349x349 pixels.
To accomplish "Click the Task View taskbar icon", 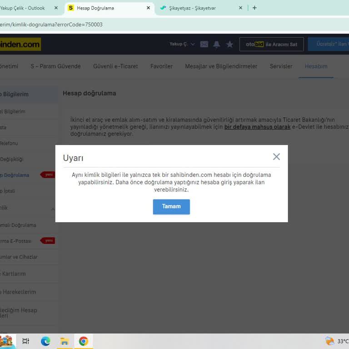I will 26,341.
